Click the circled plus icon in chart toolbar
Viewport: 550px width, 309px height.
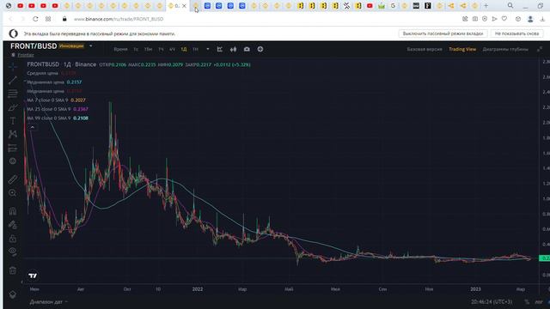tap(260, 50)
